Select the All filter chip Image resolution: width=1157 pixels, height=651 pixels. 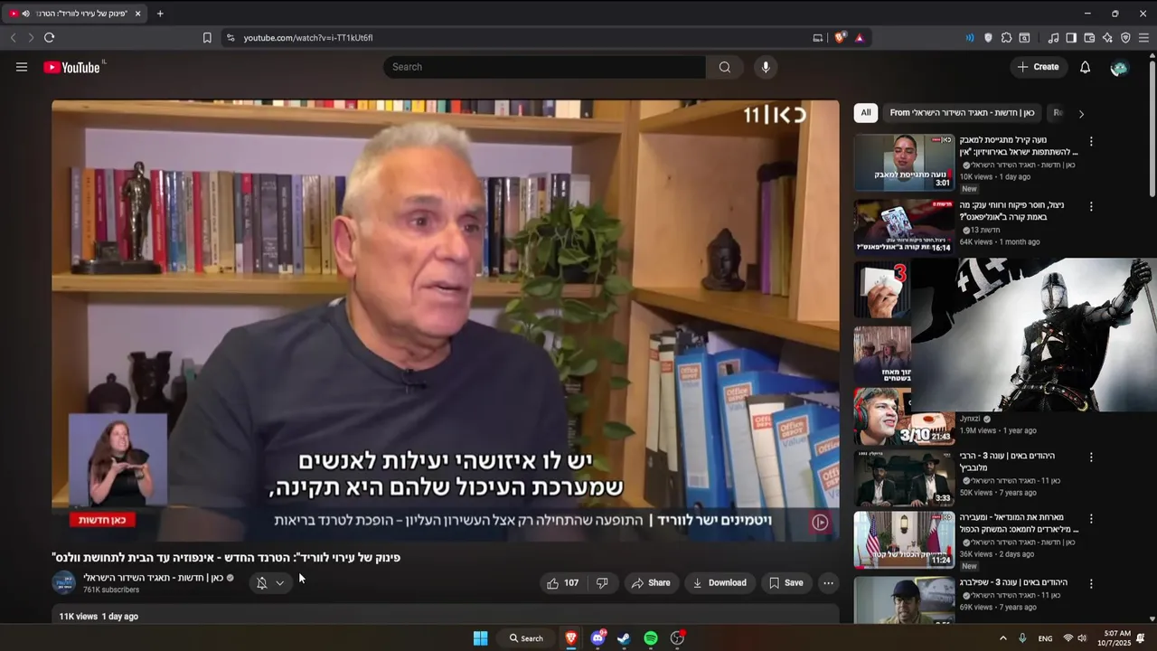click(x=866, y=113)
